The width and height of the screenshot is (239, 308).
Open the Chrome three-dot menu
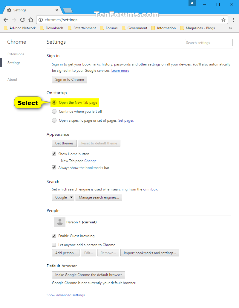point(233,19)
